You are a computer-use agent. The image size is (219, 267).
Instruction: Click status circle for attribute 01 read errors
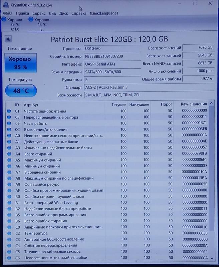tap(9, 111)
